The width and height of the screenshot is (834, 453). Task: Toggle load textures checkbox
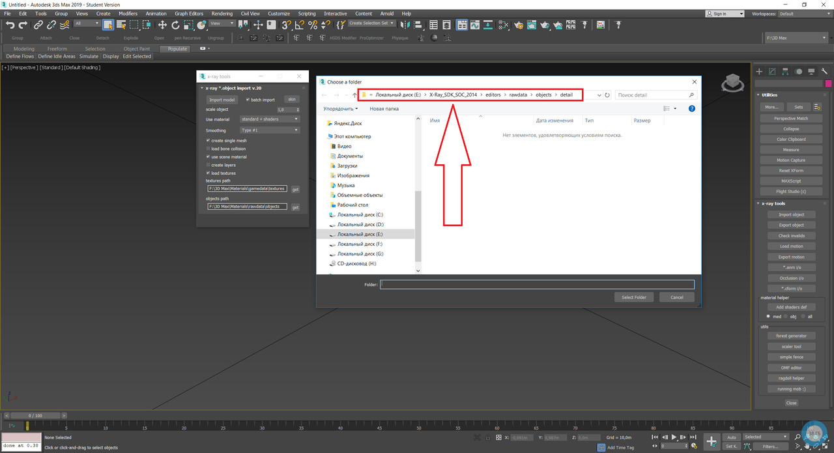point(208,173)
